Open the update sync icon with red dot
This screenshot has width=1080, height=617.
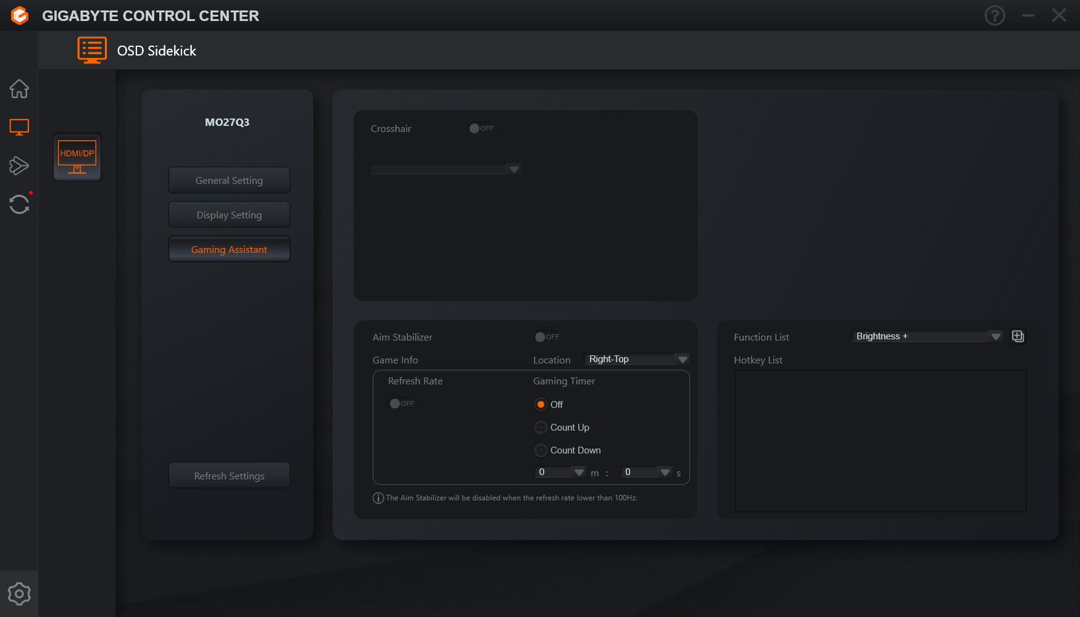pos(19,204)
